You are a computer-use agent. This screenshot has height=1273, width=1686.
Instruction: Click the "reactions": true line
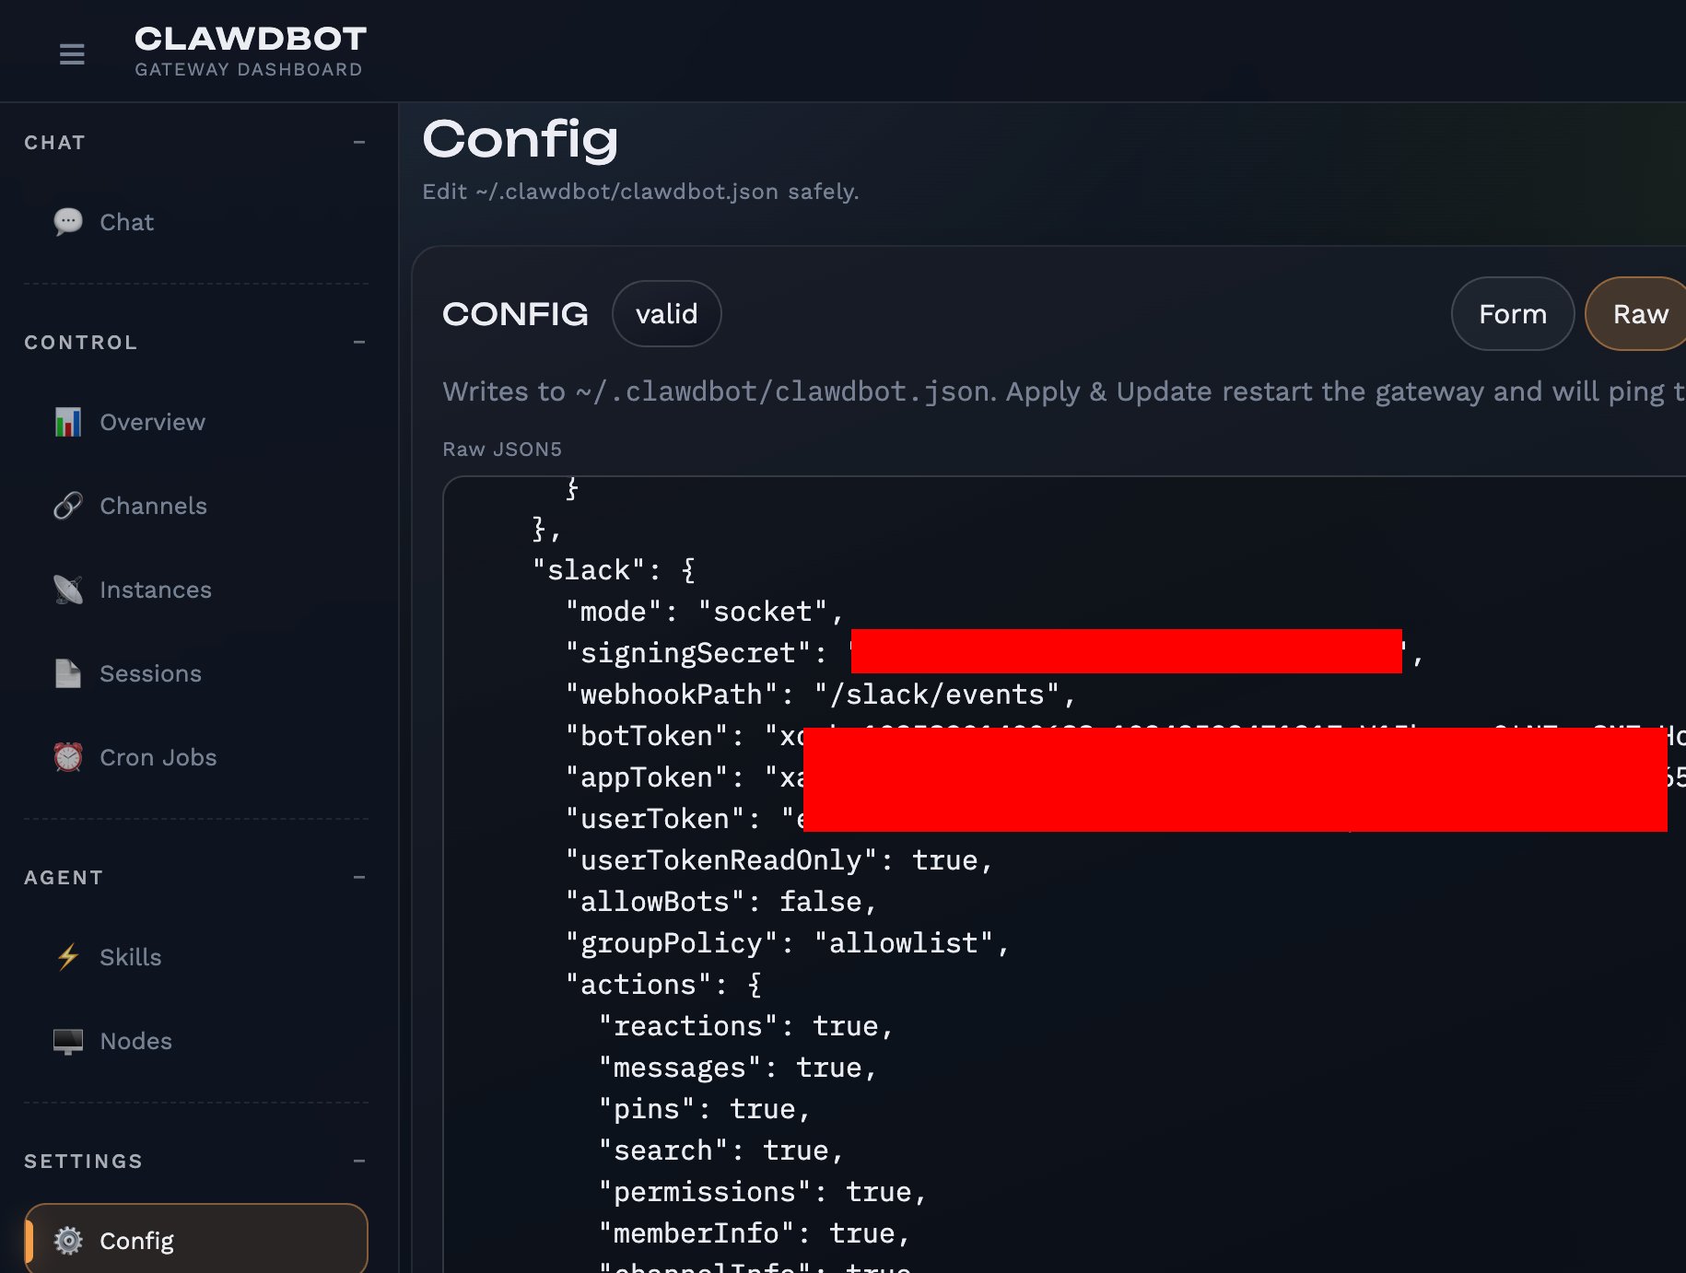(x=746, y=1026)
